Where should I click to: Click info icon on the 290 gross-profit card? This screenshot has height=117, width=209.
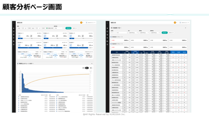pos(48,43)
